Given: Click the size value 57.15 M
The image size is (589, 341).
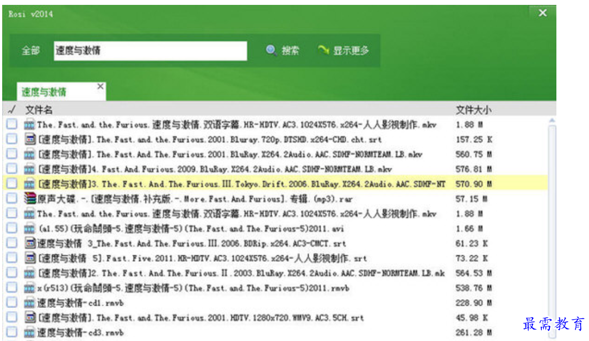Looking at the screenshot, I should [472, 199].
